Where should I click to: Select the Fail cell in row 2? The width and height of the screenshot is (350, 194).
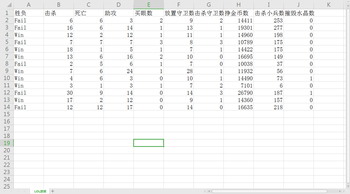point(28,20)
